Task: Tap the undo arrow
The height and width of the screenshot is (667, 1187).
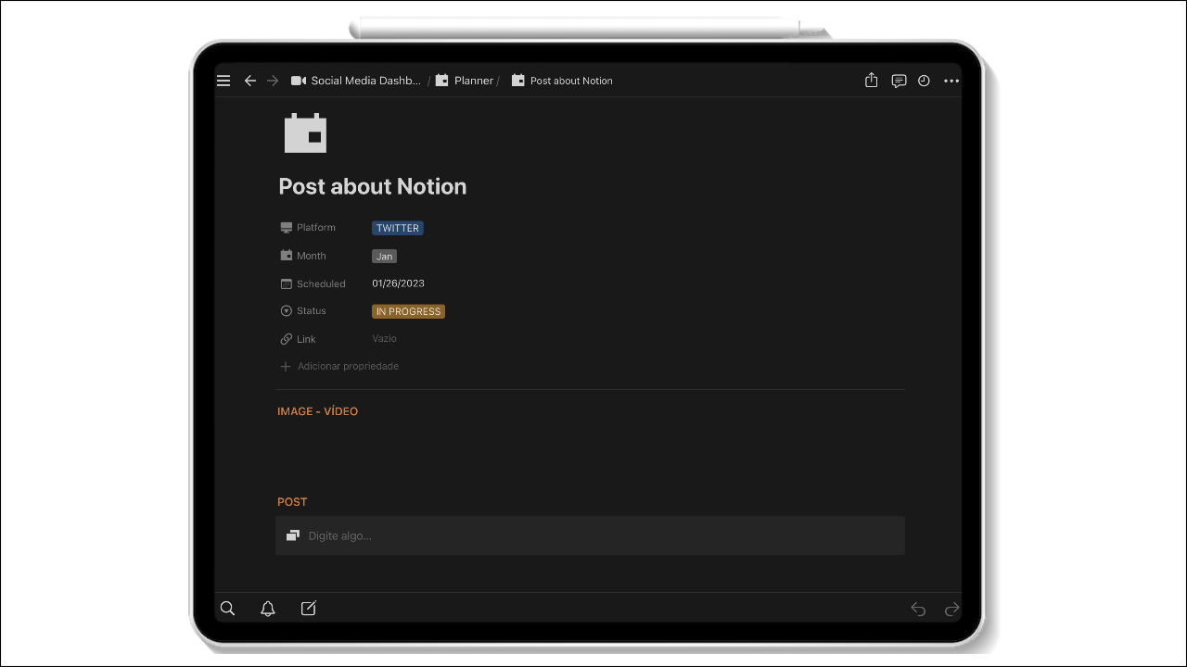Action: pos(918,609)
